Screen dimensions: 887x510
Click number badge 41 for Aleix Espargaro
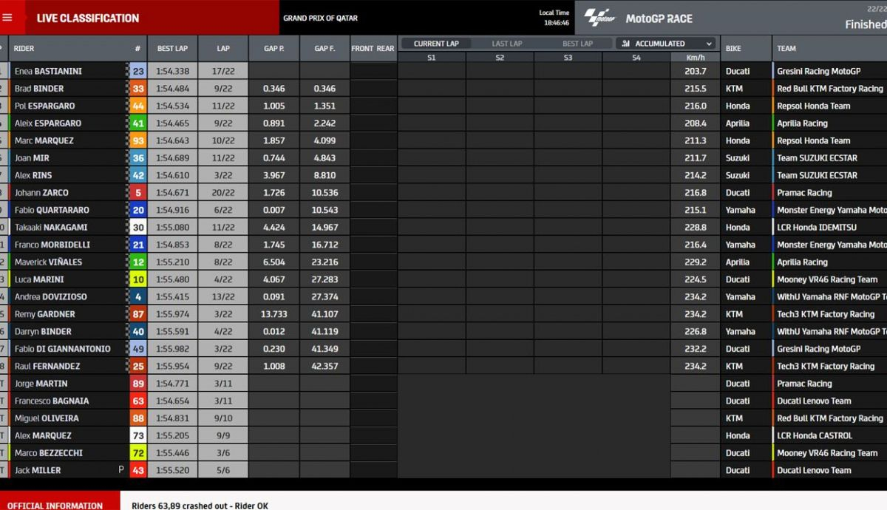tap(138, 123)
